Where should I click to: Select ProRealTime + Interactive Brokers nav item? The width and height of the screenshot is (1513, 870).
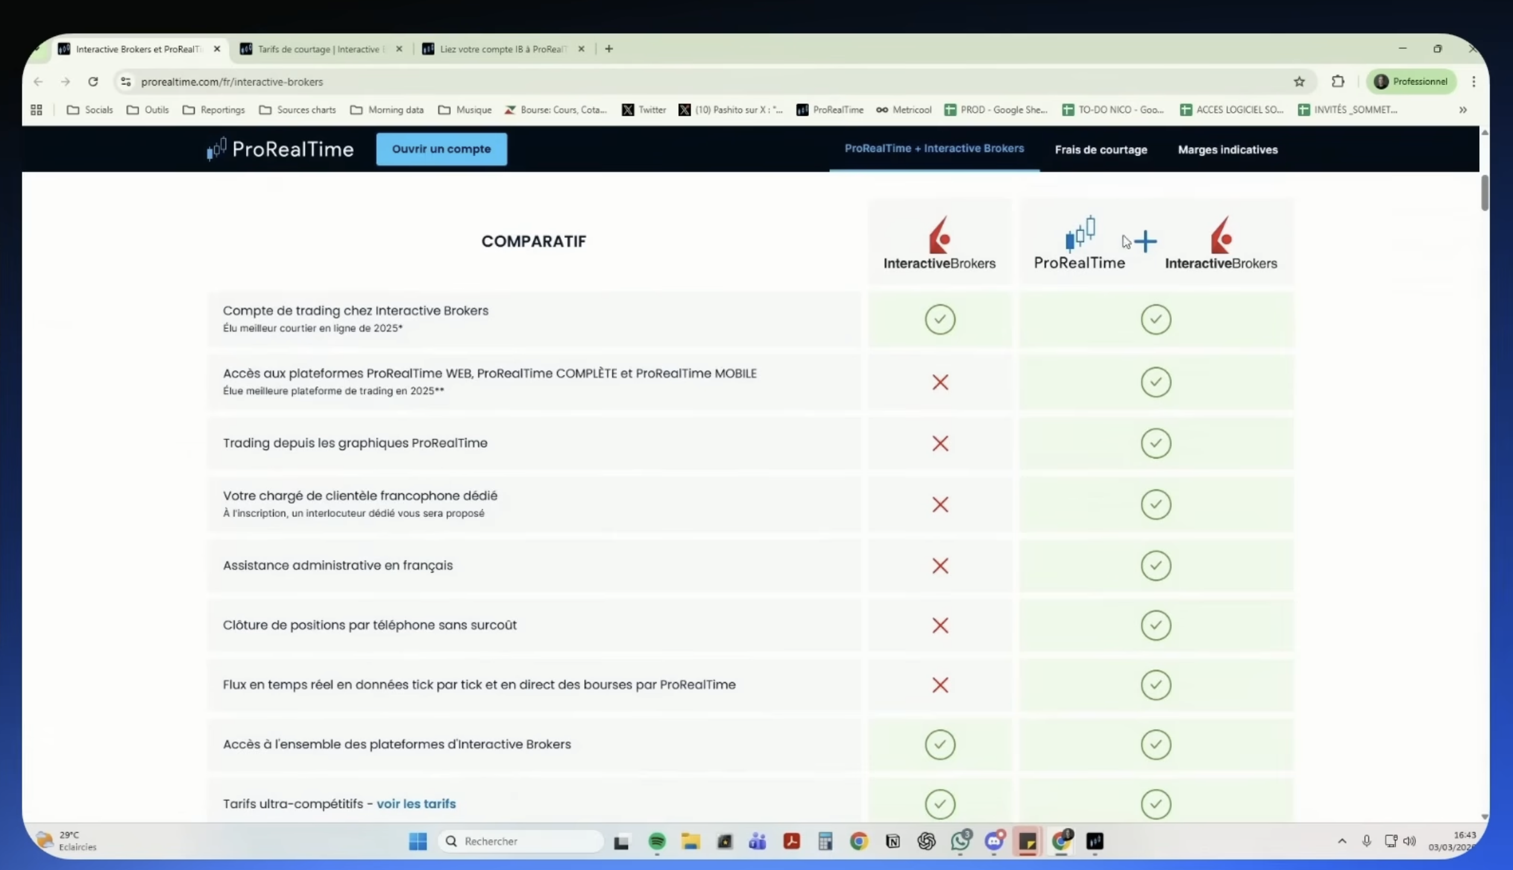[x=934, y=148]
